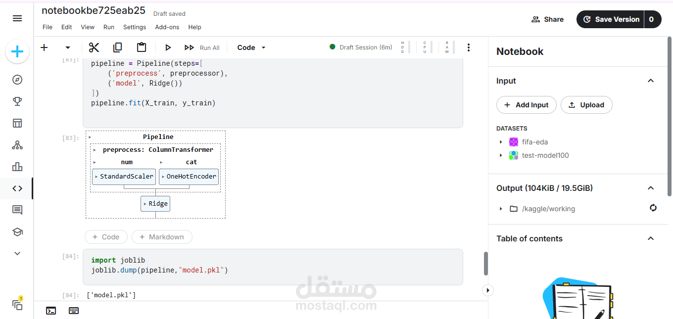Open Competitions via the trophy sidebar icon
This screenshot has height=319, width=673.
17,101
